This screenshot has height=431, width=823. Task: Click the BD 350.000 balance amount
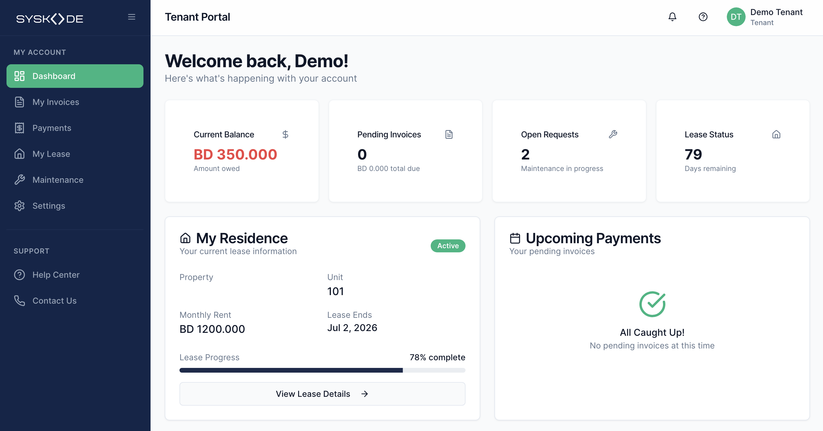point(235,154)
